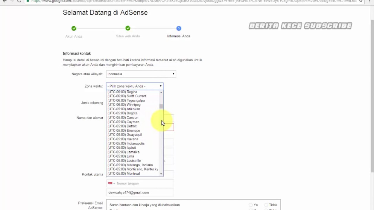This screenshot has height=210, width=374.
Task: Select (UTC-05:00) Monticello, Kentucky time zone
Action: (133, 169)
